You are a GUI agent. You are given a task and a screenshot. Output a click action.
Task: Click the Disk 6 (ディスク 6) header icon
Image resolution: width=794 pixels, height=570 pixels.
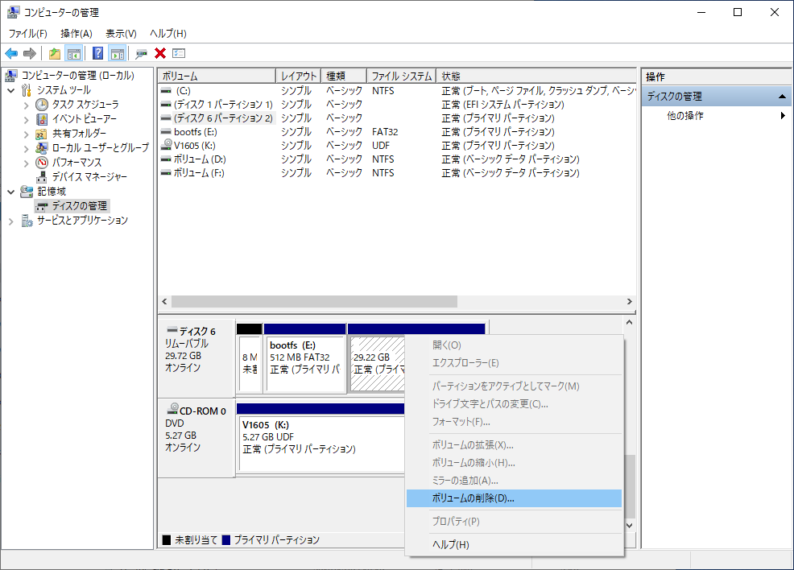(x=172, y=330)
